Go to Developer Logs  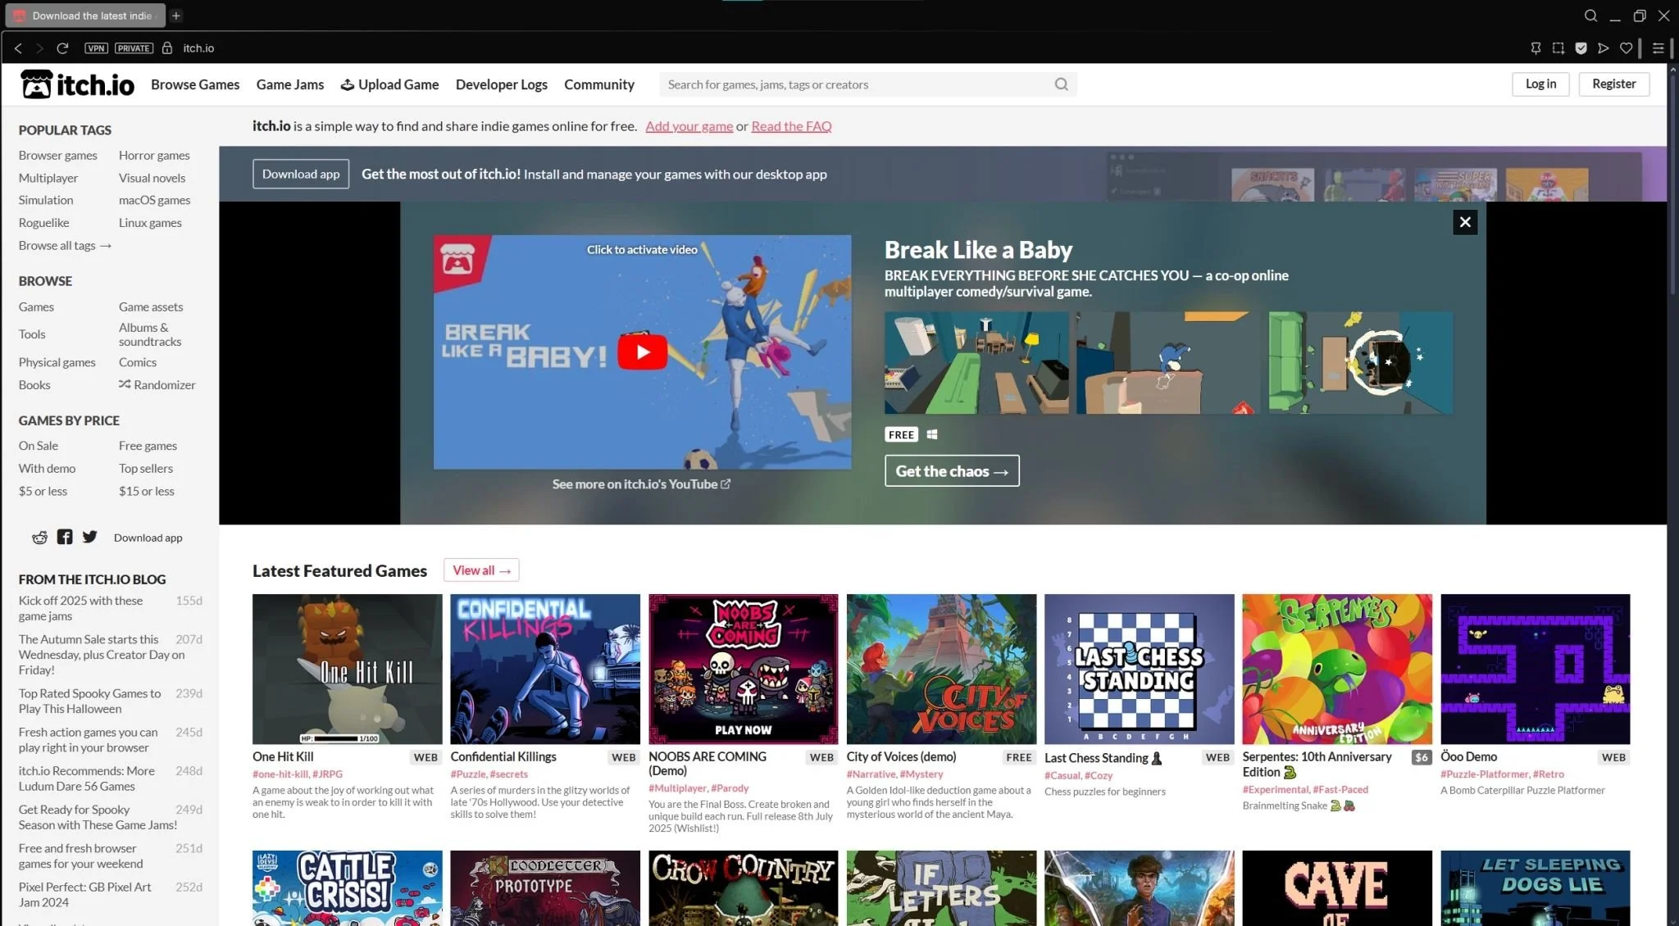coord(501,84)
